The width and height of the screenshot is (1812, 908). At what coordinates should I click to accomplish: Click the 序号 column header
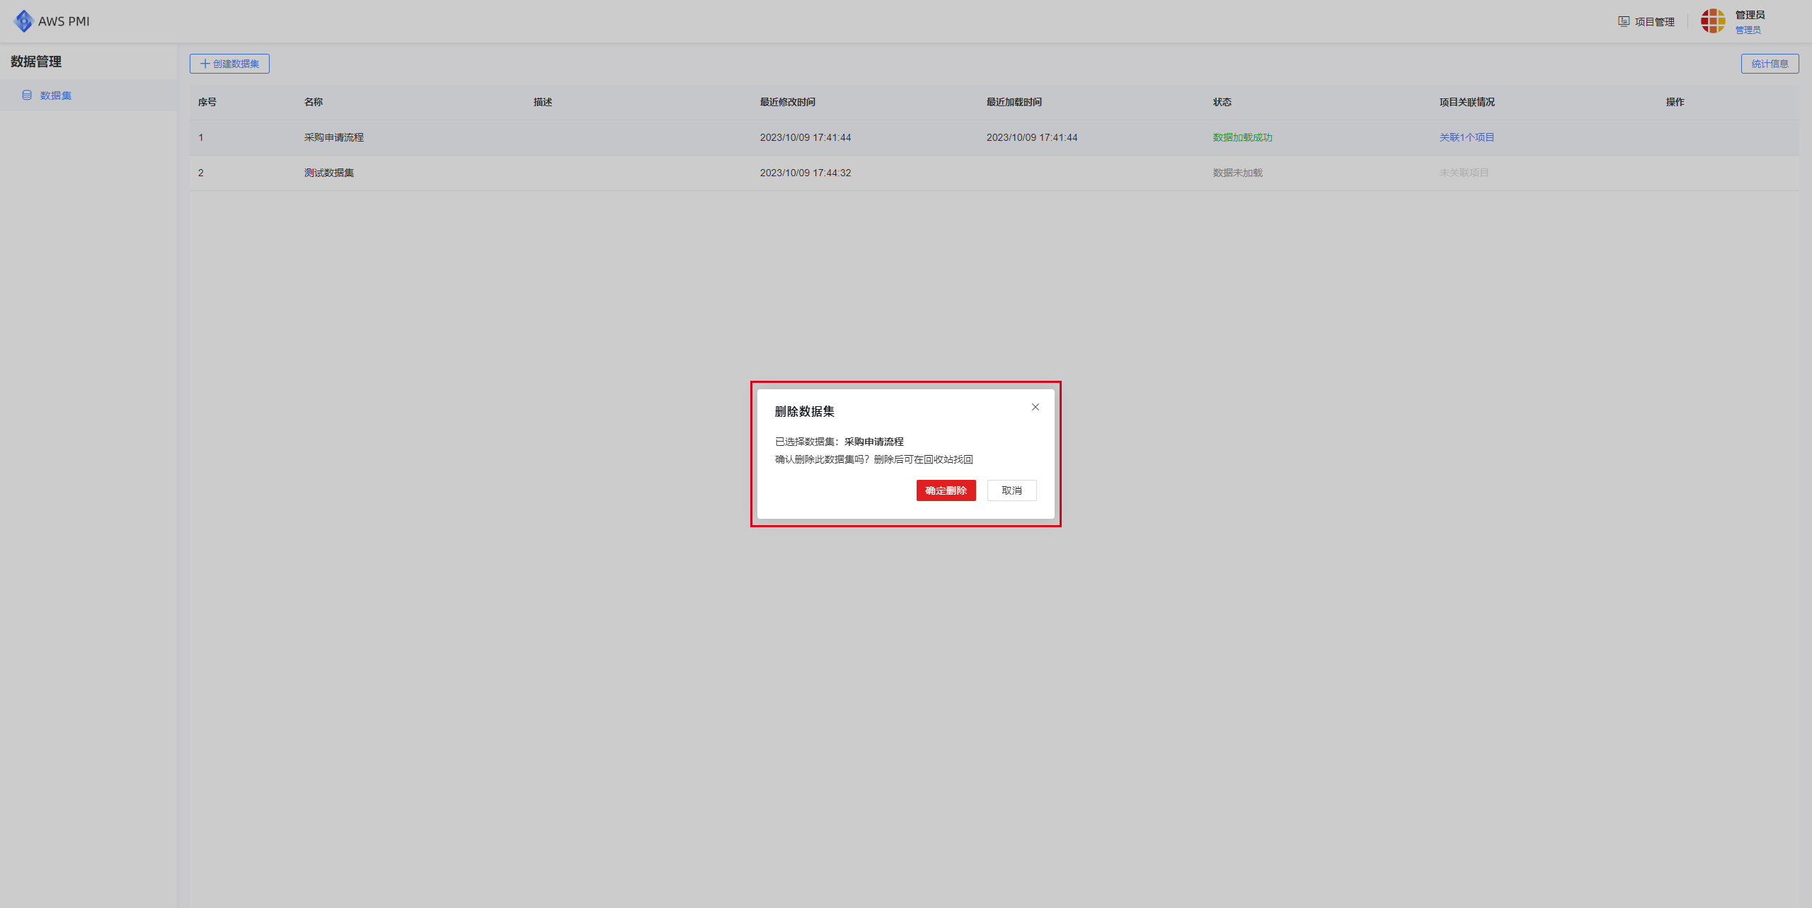point(207,102)
